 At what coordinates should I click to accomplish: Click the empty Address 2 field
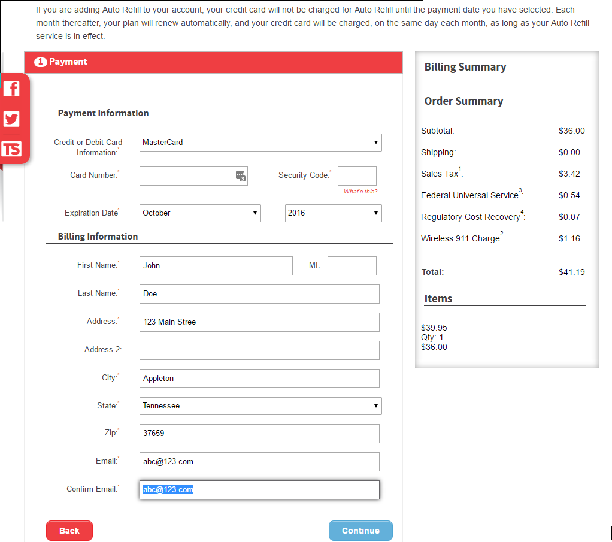259,350
